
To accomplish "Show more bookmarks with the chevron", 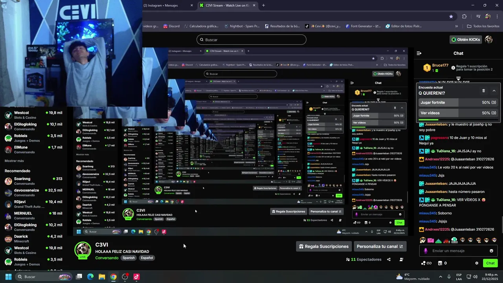I will point(456,26).
